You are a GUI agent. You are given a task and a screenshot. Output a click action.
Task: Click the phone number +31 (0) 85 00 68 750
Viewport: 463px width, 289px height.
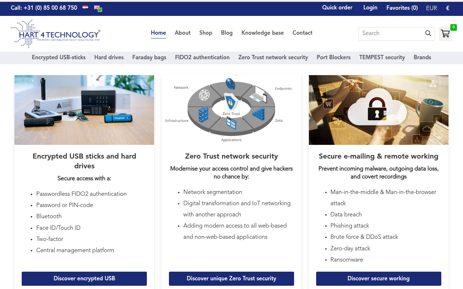pos(50,8)
